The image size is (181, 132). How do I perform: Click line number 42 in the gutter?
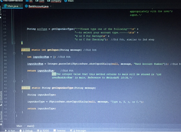click(5, 88)
